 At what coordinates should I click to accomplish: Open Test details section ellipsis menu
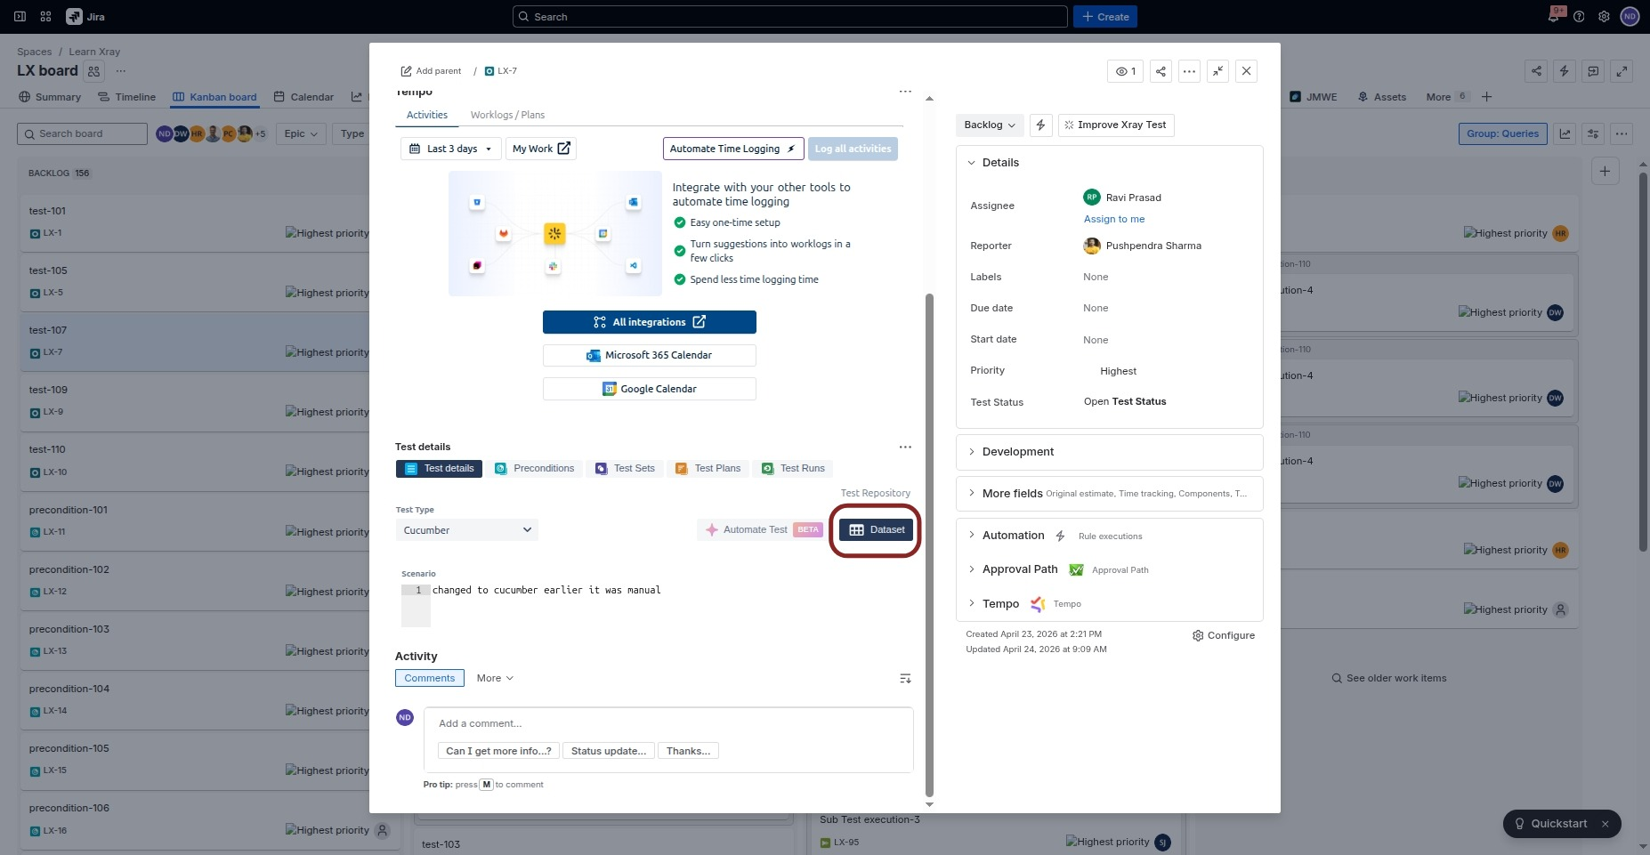905,447
